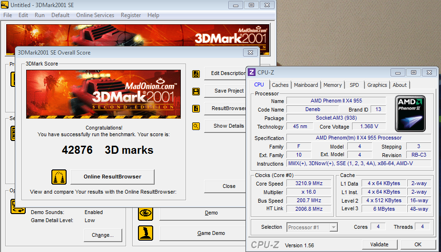The height and width of the screenshot is (252, 441).
Task: Click the Edit Description button
Action: [x=225, y=74]
